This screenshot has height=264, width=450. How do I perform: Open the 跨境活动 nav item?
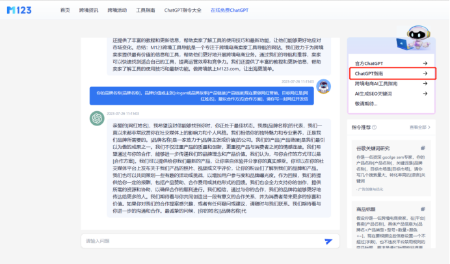coord(117,10)
